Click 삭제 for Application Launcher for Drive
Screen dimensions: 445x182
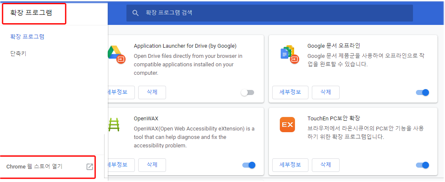(152, 92)
